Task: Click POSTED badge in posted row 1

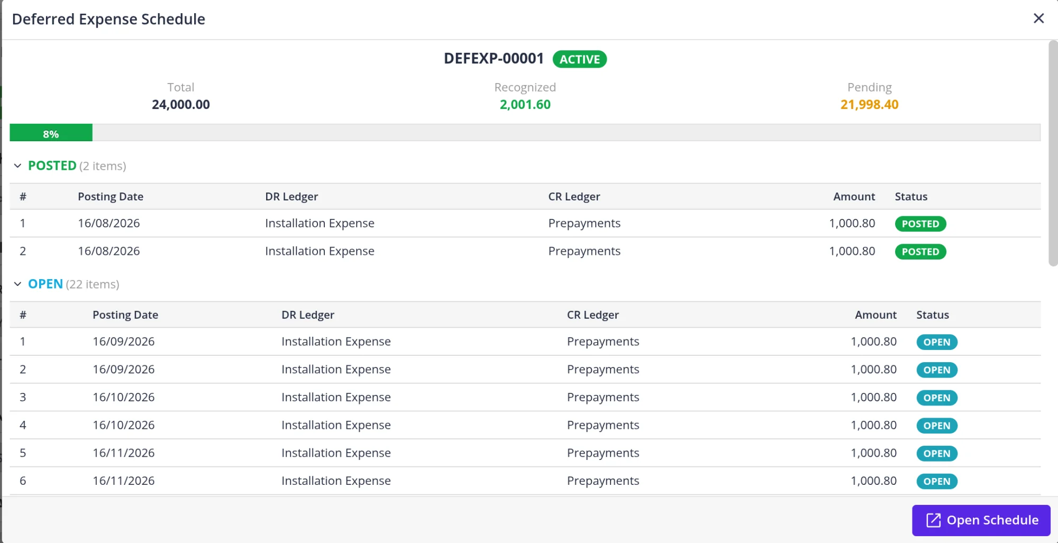Action: tap(920, 224)
